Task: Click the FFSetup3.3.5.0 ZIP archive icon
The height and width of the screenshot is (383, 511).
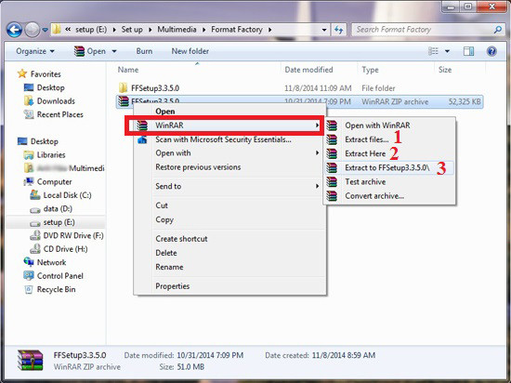Action: click(124, 101)
